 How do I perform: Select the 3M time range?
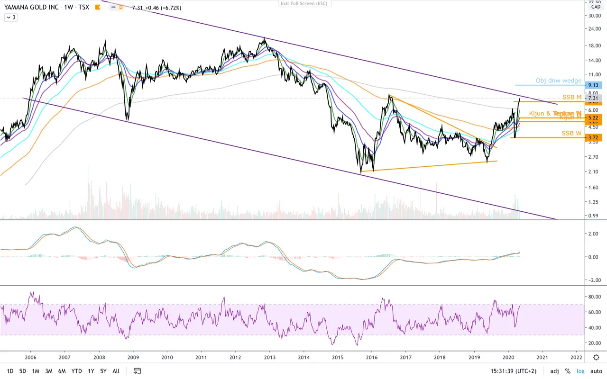tap(48, 371)
